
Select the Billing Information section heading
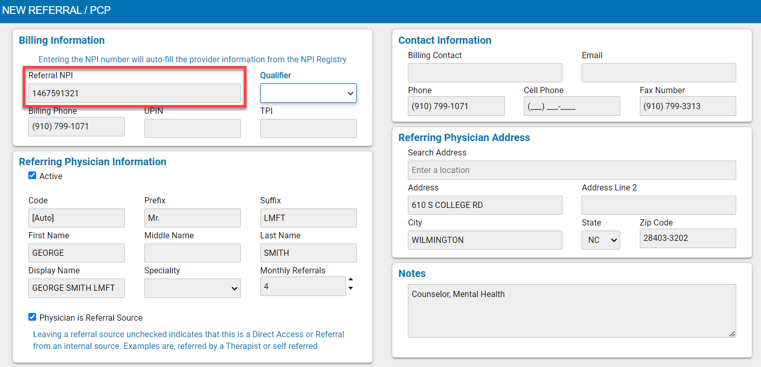pyautogui.click(x=61, y=40)
